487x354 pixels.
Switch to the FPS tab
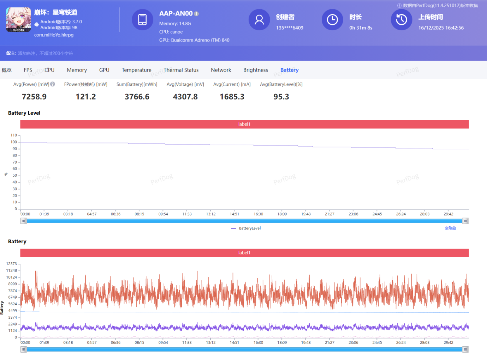(x=28, y=70)
